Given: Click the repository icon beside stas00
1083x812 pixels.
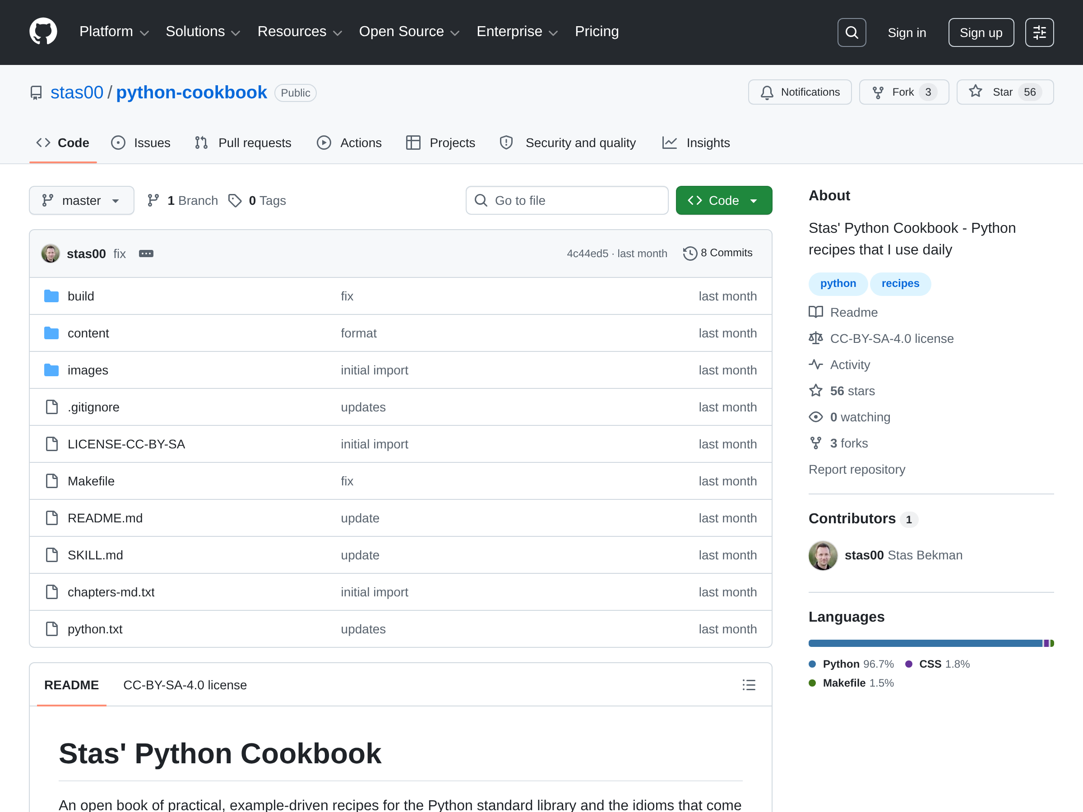Looking at the screenshot, I should (36, 92).
